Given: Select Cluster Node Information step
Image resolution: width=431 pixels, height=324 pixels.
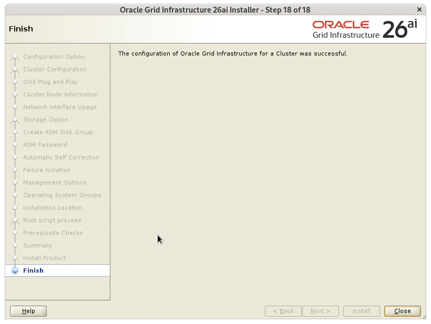Looking at the screenshot, I should [60, 94].
